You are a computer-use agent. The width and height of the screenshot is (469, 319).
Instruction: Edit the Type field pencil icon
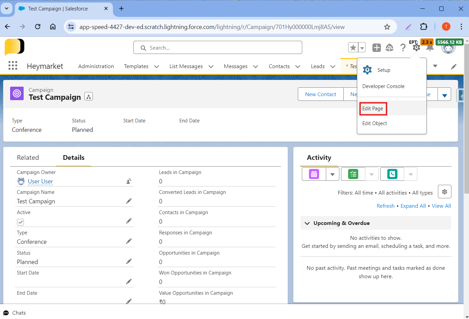click(x=129, y=241)
